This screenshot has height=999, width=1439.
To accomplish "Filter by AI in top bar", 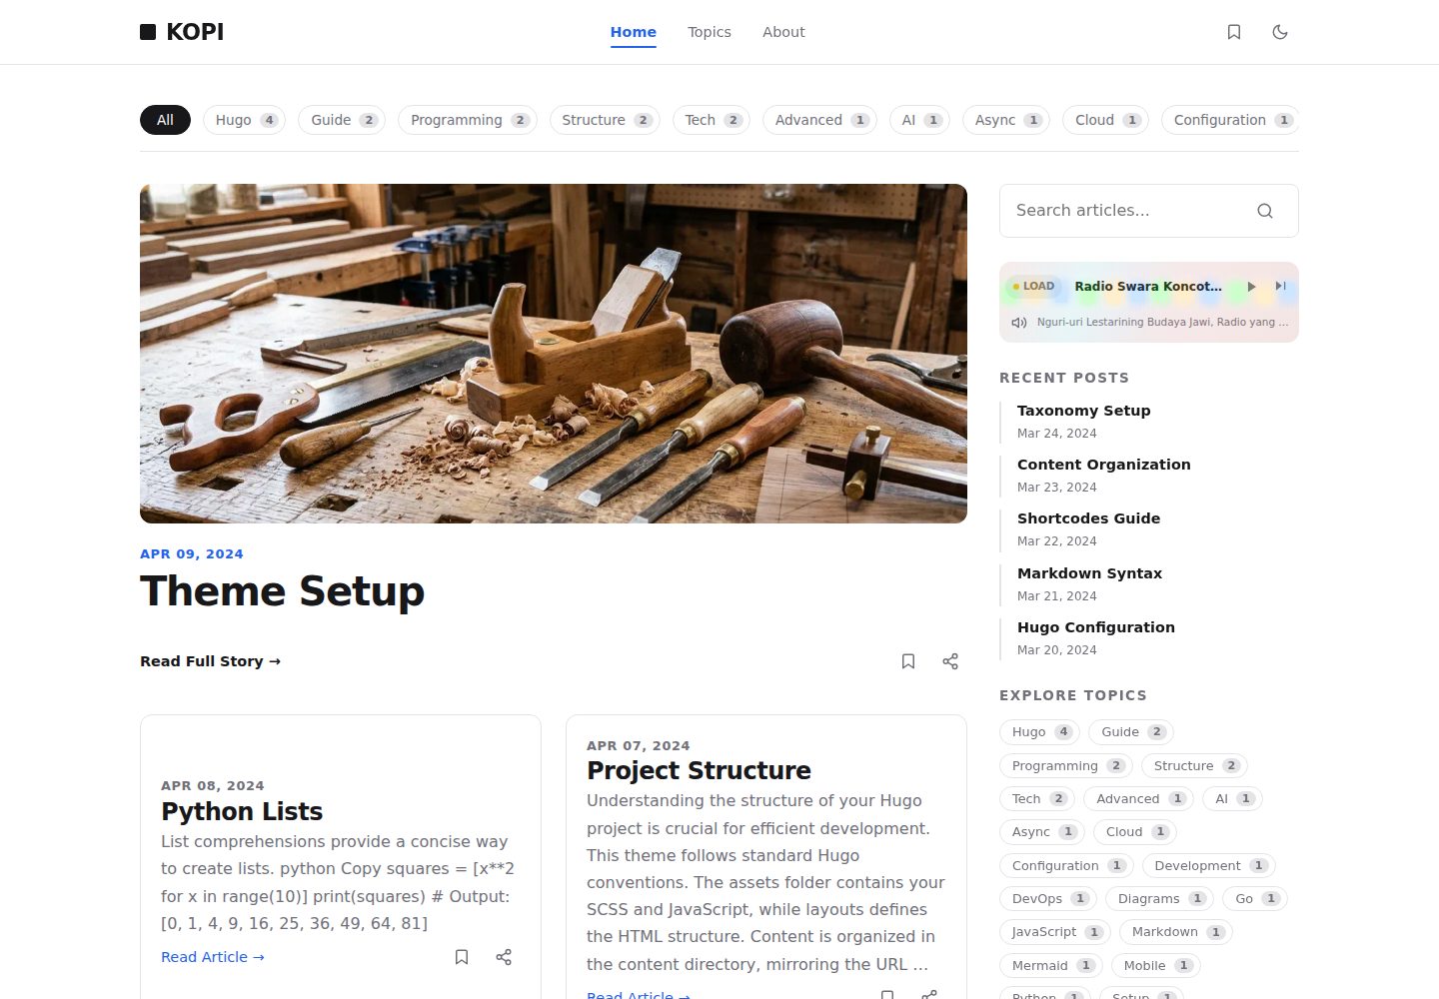I will [x=919, y=120].
